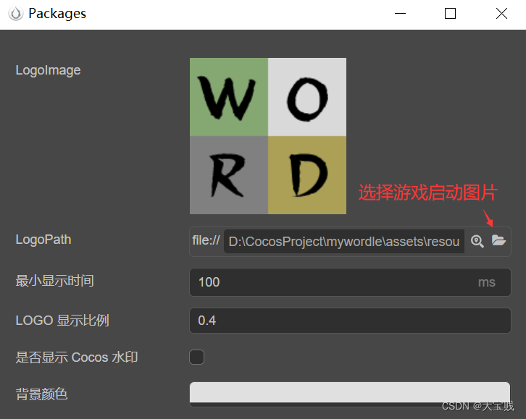Click the 背景颜色 label
The image size is (526, 419).
41,394
